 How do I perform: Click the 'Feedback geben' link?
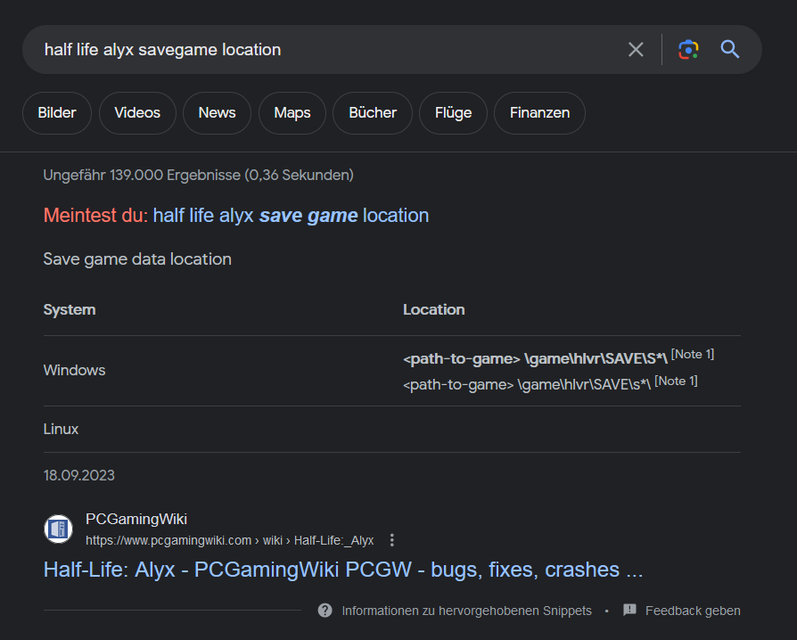click(x=693, y=611)
